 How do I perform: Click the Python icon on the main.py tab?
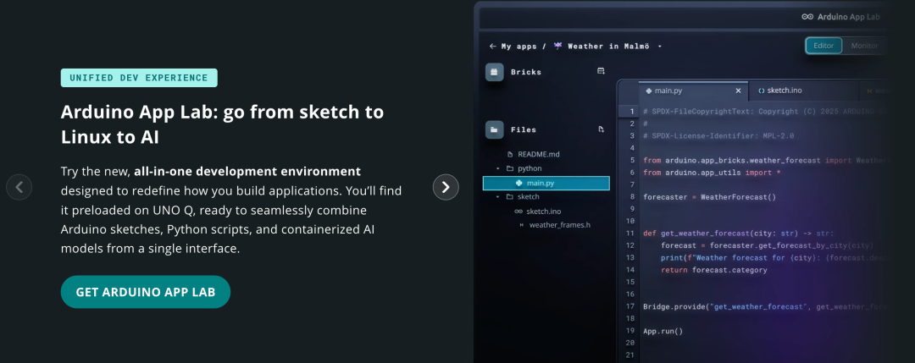tap(649, 91)
